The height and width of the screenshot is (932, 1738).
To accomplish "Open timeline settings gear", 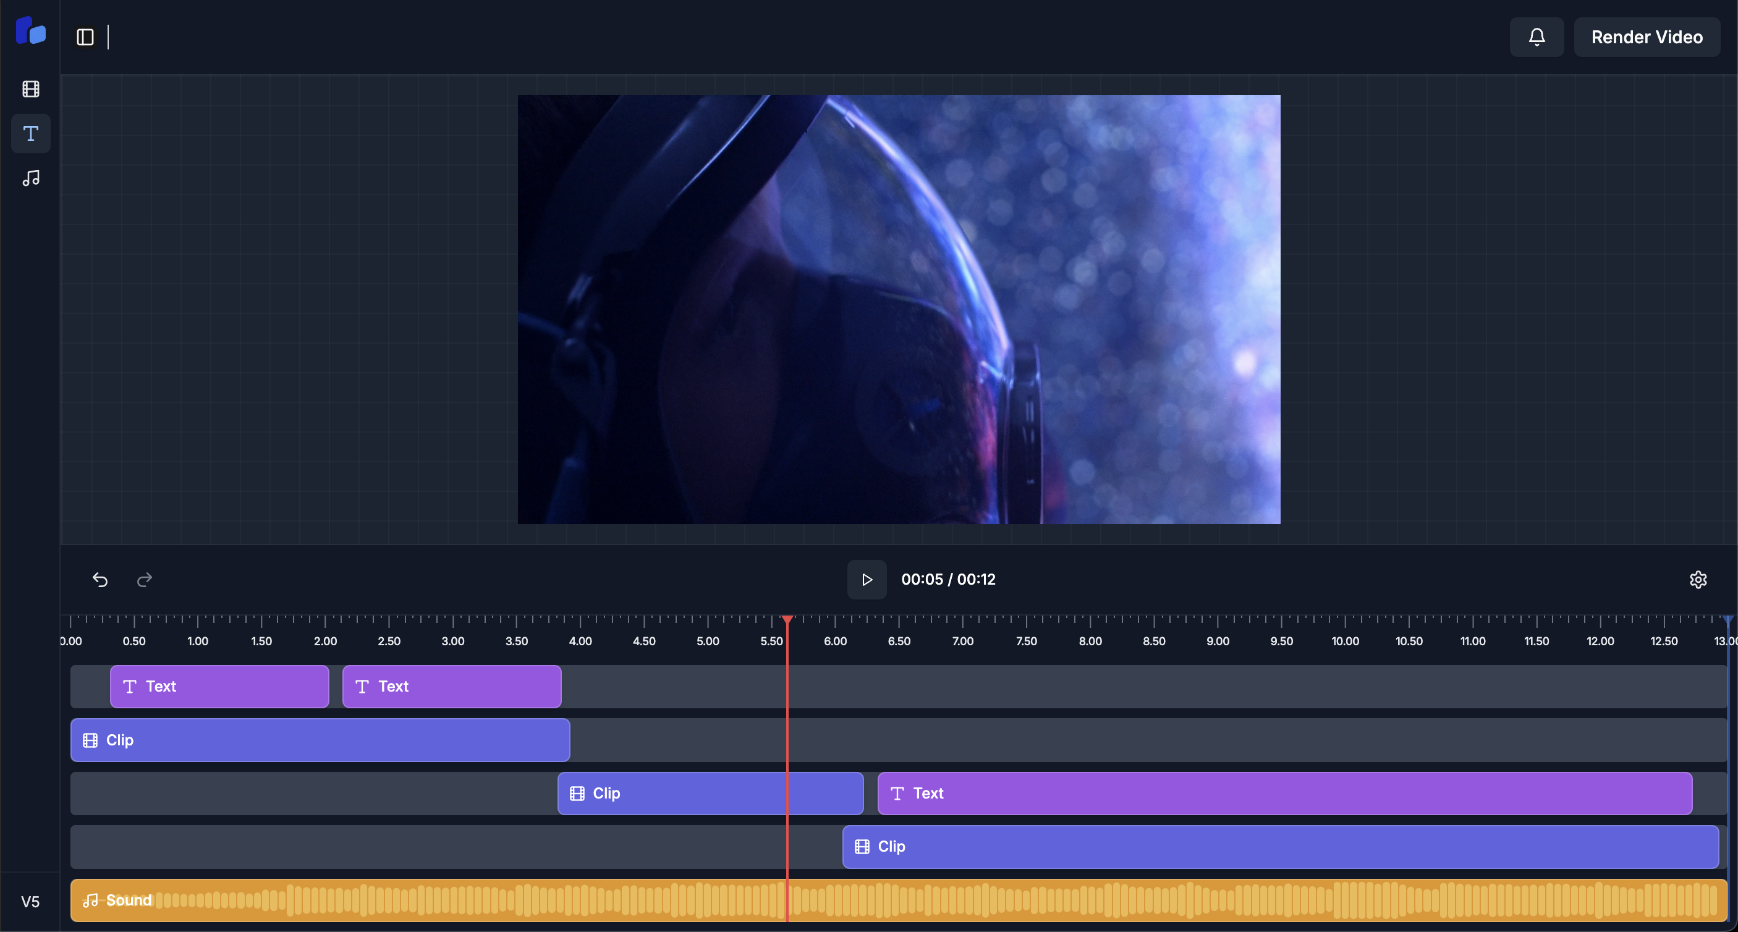I will click(x=1698, y=580).
